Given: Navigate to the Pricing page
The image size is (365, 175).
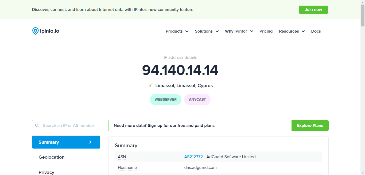Looking at the screenshot, I should pos(266,31).
